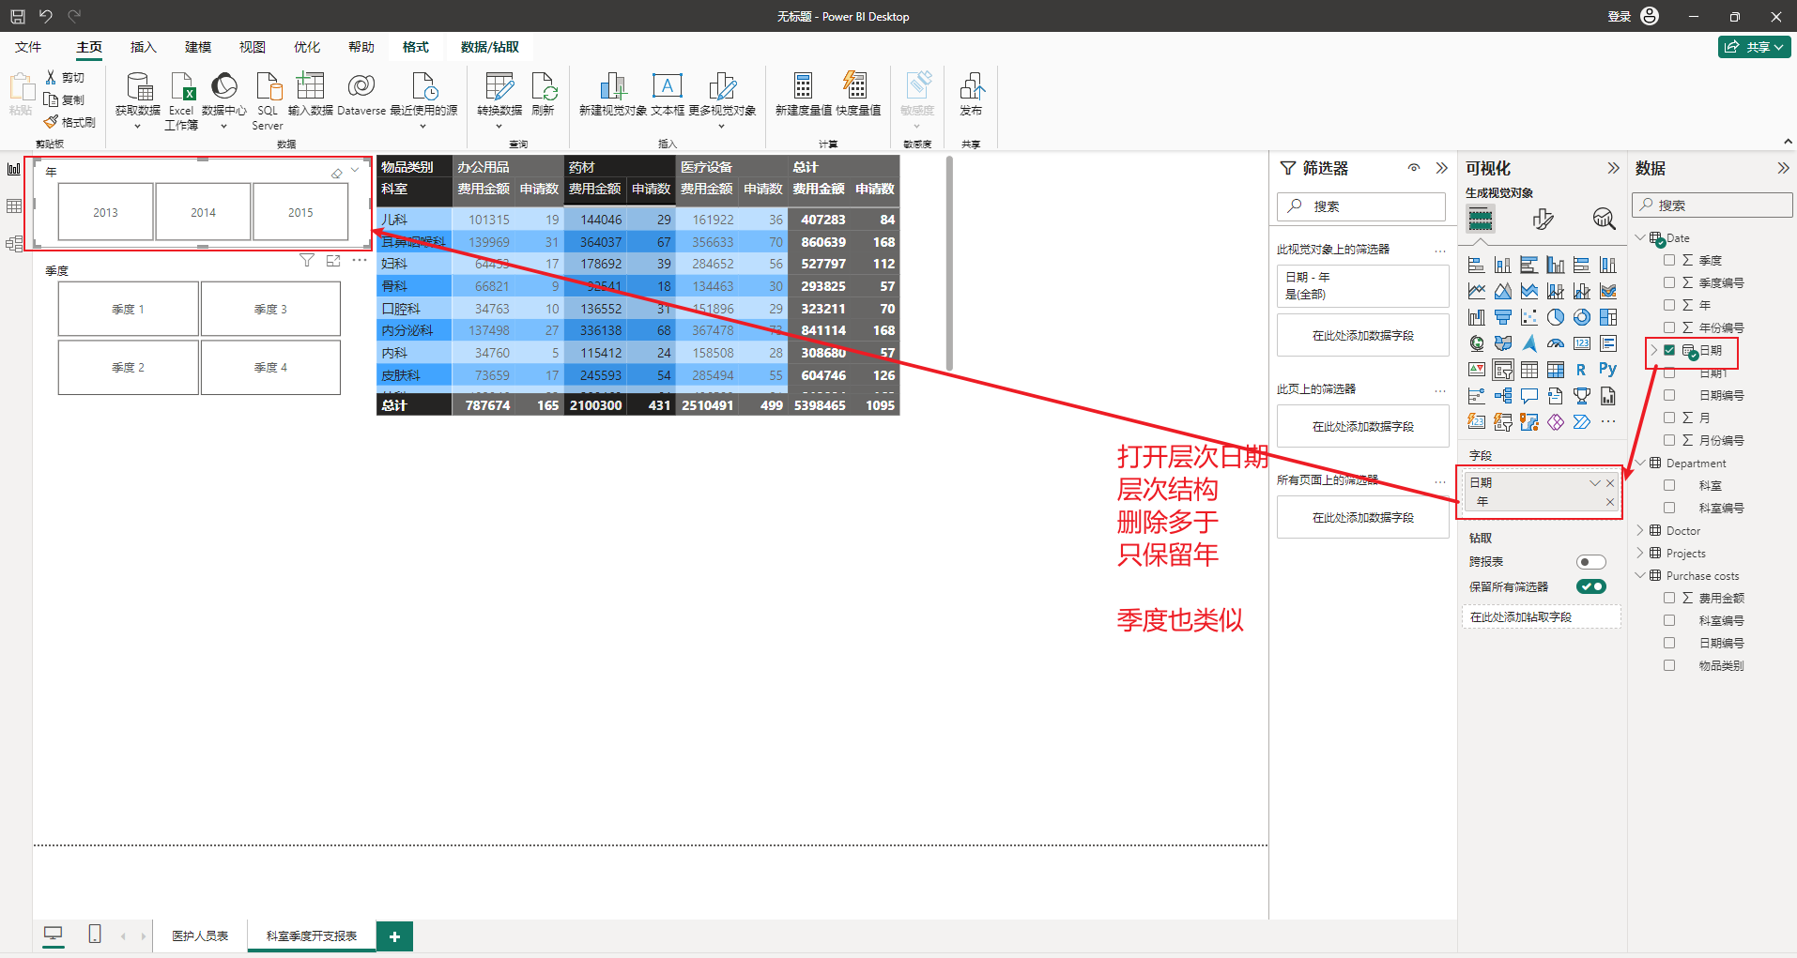This screenshot has height=958, width=1797.
Task: Open the 日期 field dropdown in 字段 well
Action: 1594,482
